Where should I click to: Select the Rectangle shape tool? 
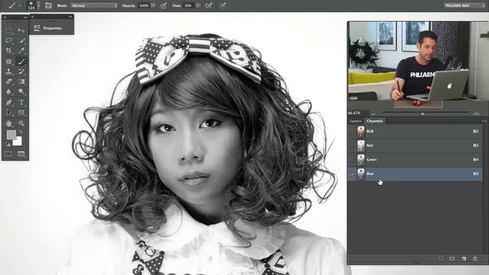(x=21, y=112)
